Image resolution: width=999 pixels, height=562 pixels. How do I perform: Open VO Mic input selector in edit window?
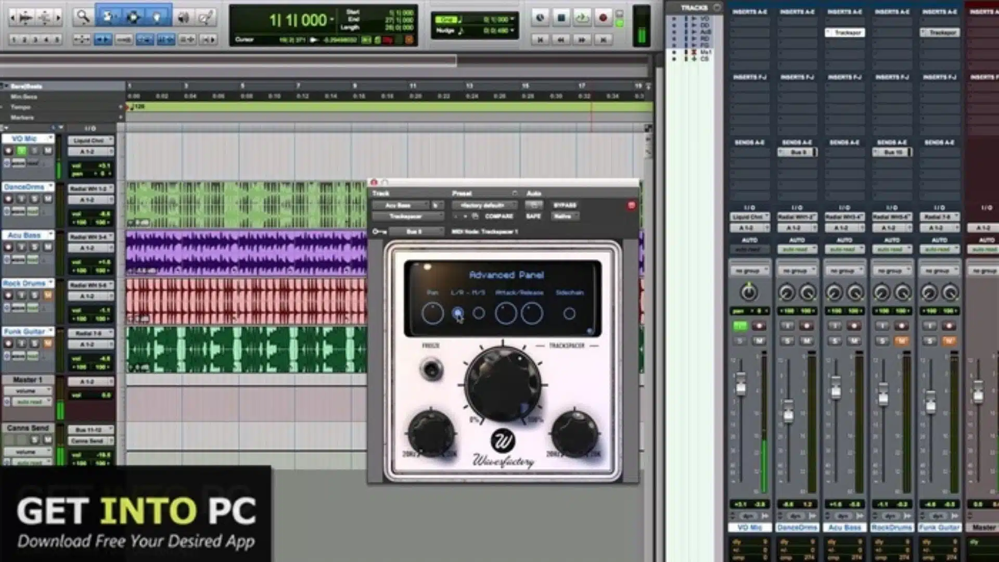coord(91,140)
